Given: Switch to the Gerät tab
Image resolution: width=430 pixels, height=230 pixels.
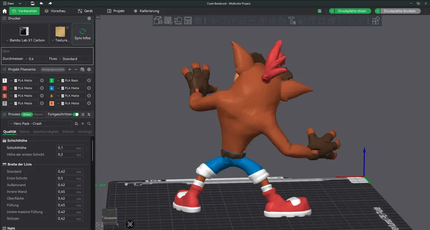Looking at the screenshot, I should tap(85, 11).
